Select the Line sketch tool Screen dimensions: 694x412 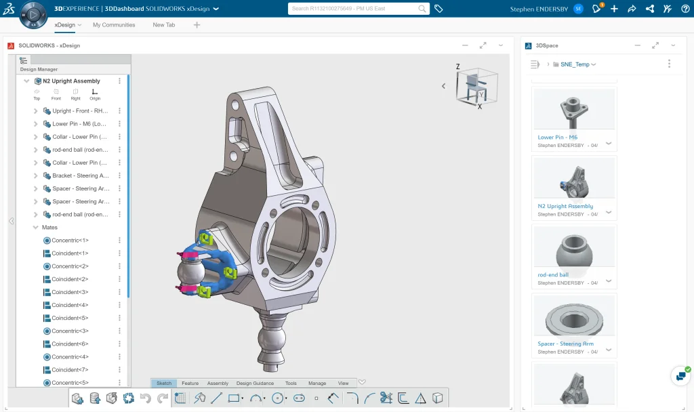[216, 398]
